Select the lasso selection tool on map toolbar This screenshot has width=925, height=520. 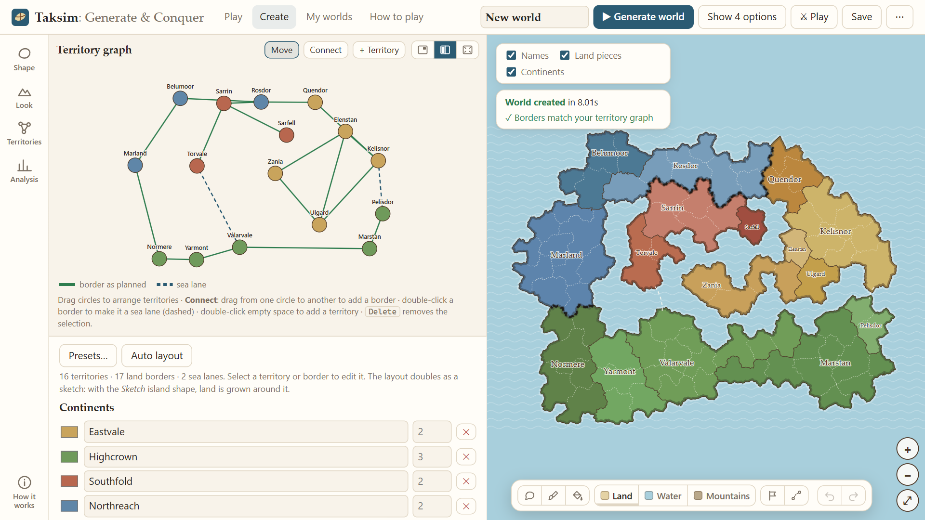tap(529, 496)
